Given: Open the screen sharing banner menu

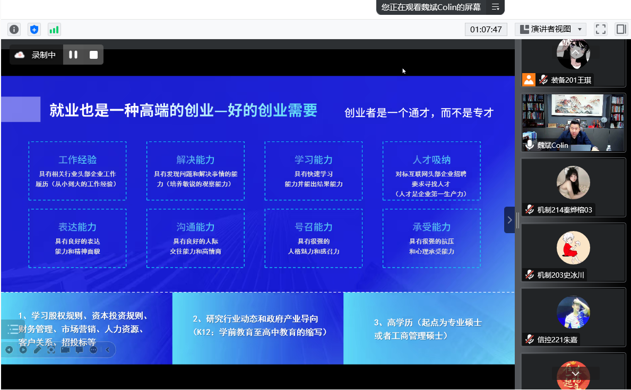Looking at the screenshot, I should click(495, 7).
